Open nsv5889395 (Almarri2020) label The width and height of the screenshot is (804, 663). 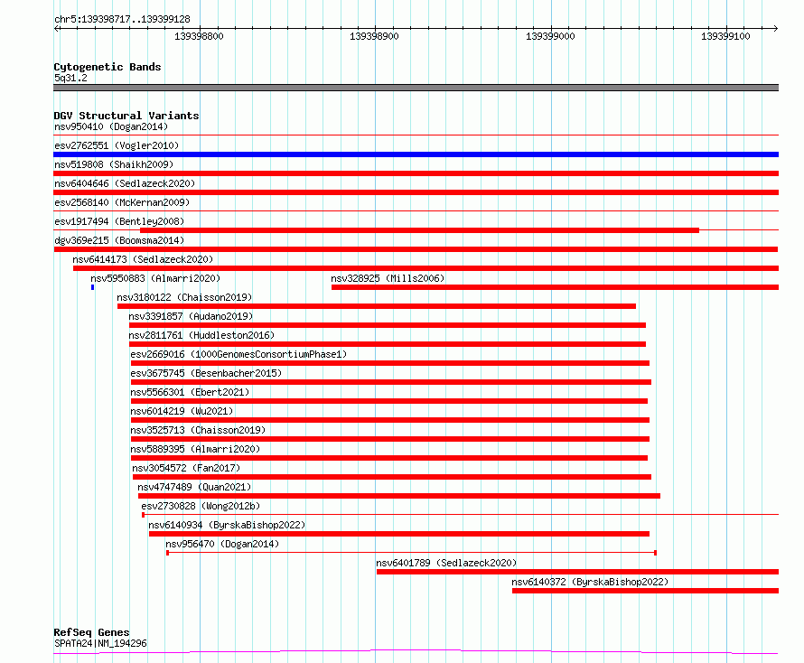click(195, 449)
